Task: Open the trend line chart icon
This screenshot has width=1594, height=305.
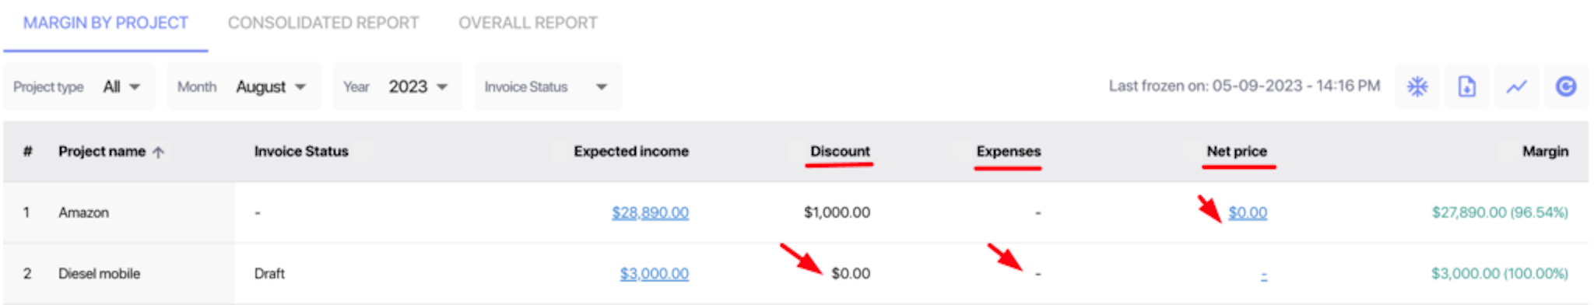Action: click(x=1516, y=86)
